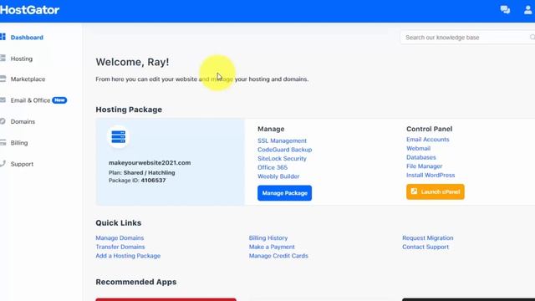Open the user account profile icon
Viewport: 535px width, 301px height.
coord(527,10)
